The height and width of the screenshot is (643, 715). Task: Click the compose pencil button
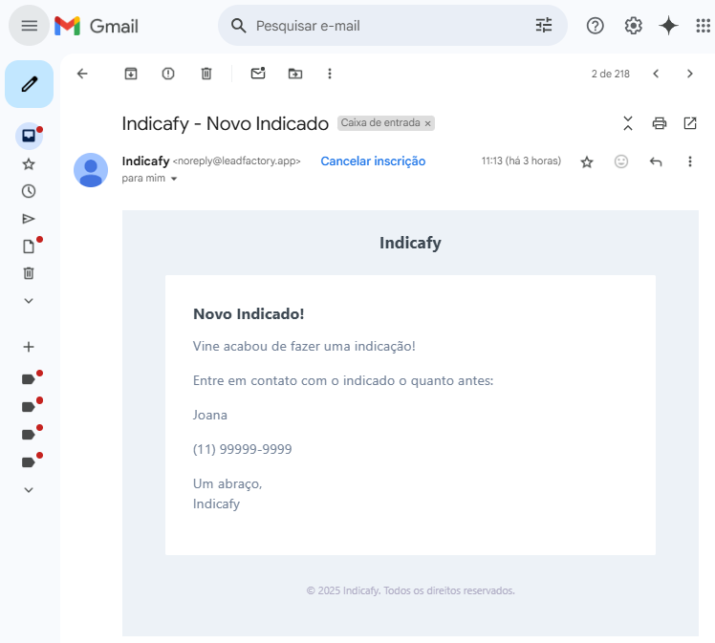point(30,84)
